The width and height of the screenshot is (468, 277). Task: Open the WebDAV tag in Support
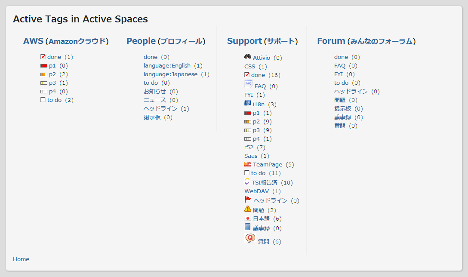256,191
